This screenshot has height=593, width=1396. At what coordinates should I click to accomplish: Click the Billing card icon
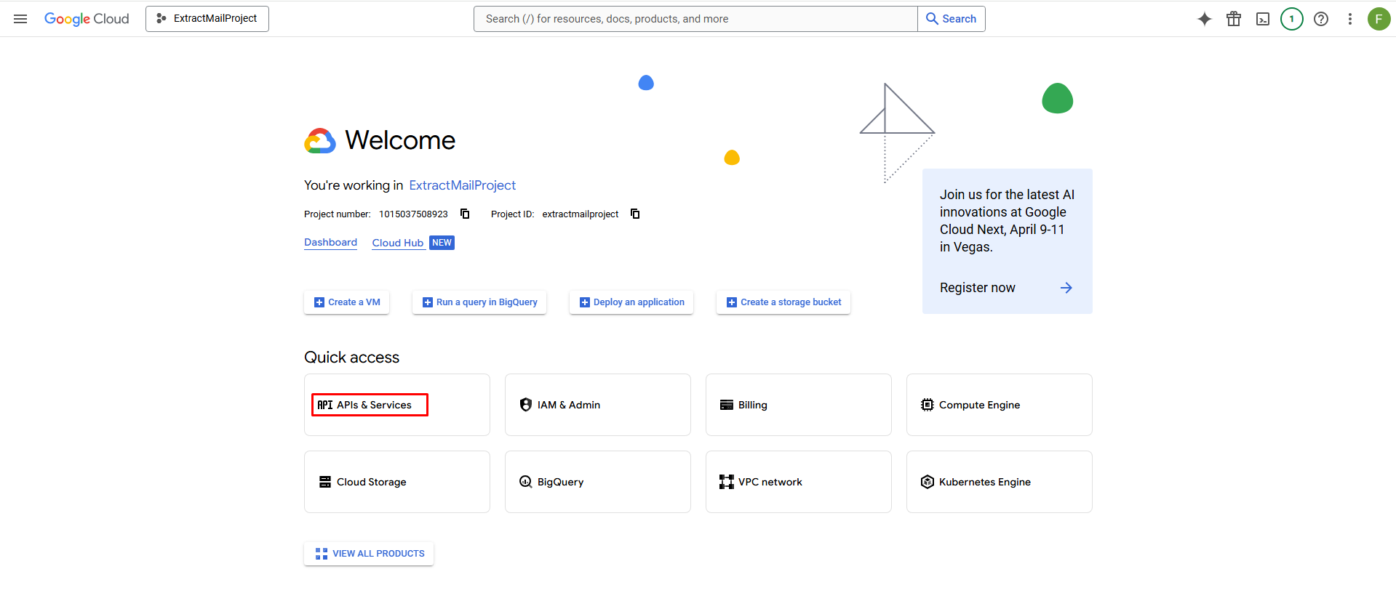click(727, 405)
